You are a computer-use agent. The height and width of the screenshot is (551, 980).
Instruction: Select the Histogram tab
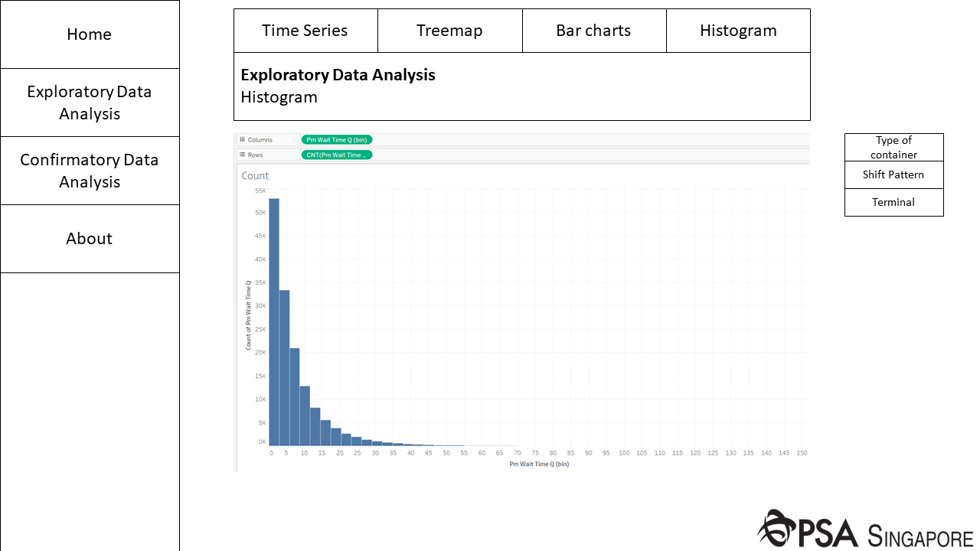pyautogui.click(x=738, y=31)
